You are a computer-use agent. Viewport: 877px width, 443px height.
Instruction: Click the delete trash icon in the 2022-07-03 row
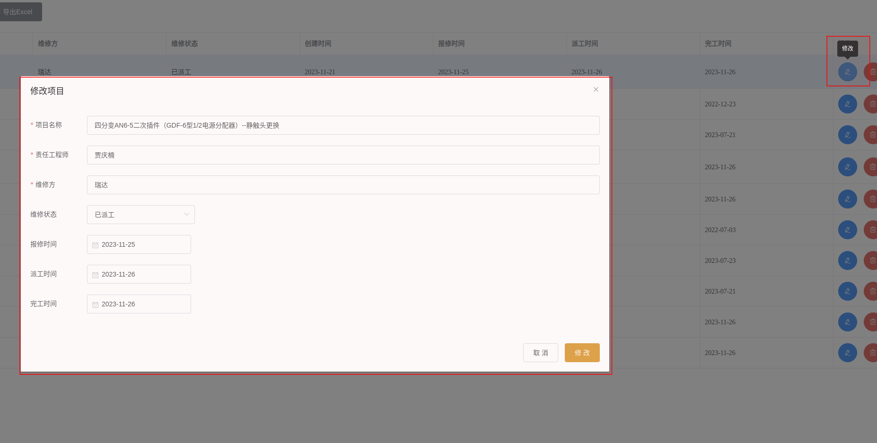(872, 230)
